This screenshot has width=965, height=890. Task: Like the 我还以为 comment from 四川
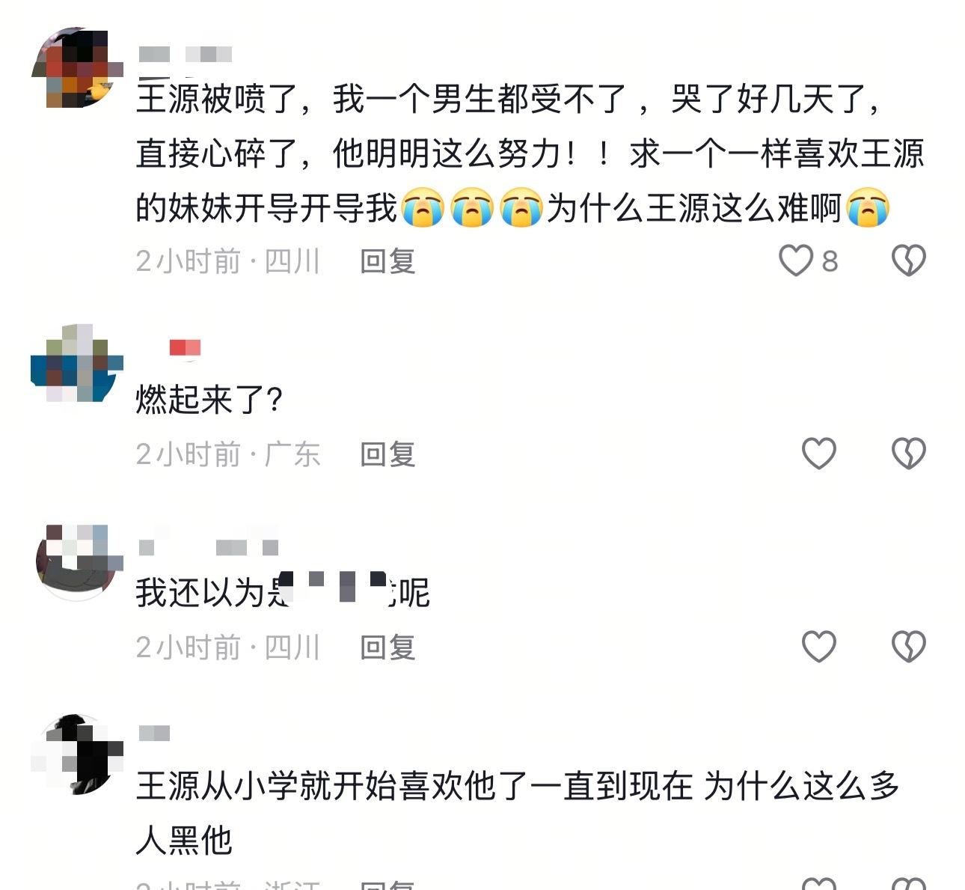pyautogui.click(x=818, y=646)
